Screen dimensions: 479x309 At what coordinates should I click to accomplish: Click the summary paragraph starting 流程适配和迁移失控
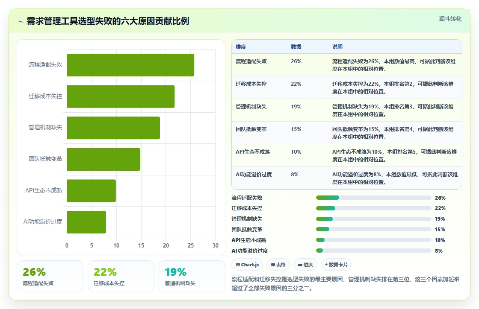coord(345,284)
